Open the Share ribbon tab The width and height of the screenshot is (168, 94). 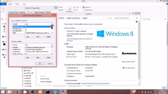[x=17, y=4]
